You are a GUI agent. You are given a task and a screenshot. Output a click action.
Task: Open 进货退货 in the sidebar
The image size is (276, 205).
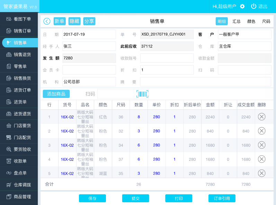(19, 114)
